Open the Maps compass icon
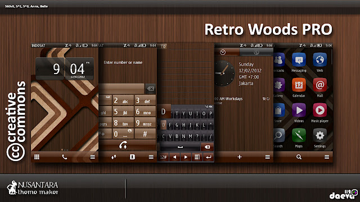This screenshot has width=360, height=202. click(x=299, y=135)
